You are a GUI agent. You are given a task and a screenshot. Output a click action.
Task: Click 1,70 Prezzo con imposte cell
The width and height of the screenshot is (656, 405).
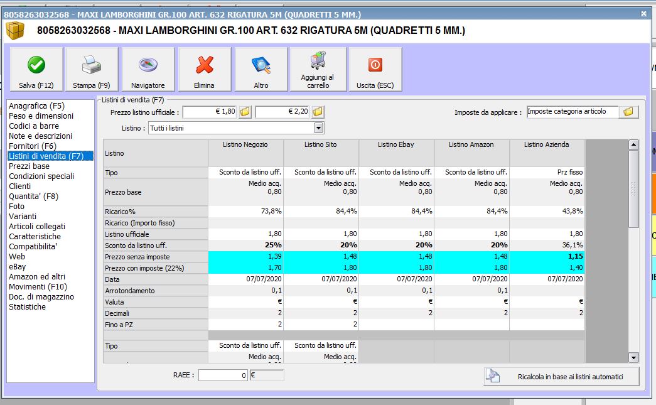[245, 267]
